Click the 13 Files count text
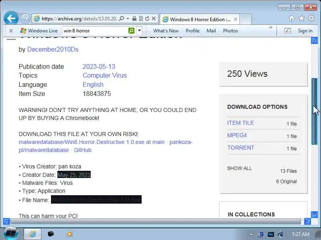 tap(288, 171)
